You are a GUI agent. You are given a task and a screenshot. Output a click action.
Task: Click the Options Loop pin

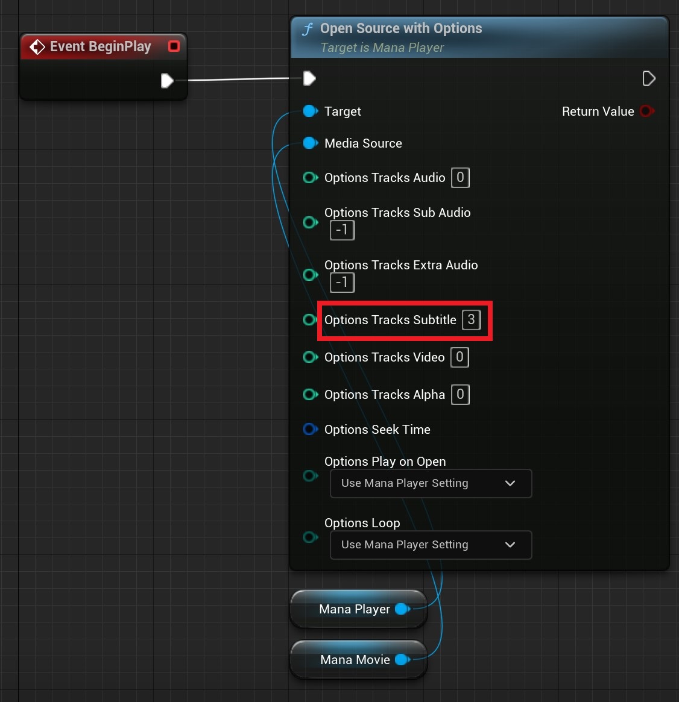pos(311,537)
